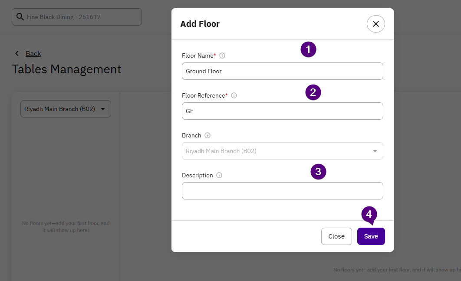Click the Description info icon
This screenshot has height=281, width=461.
pyautogui.click(x=219, y=175)
